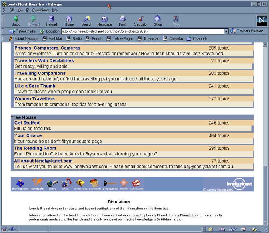This screenshot has height=233, width=269.
Task: Click the Stop loading icon
Action: point(176,20)
